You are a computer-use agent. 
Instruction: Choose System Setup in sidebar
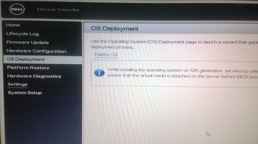click(x=25, y=93)
